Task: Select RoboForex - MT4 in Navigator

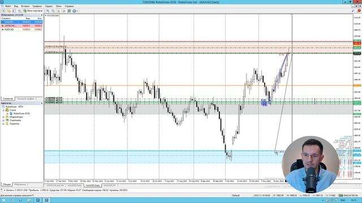Action: pyautogui.click(x=14, y=107)
